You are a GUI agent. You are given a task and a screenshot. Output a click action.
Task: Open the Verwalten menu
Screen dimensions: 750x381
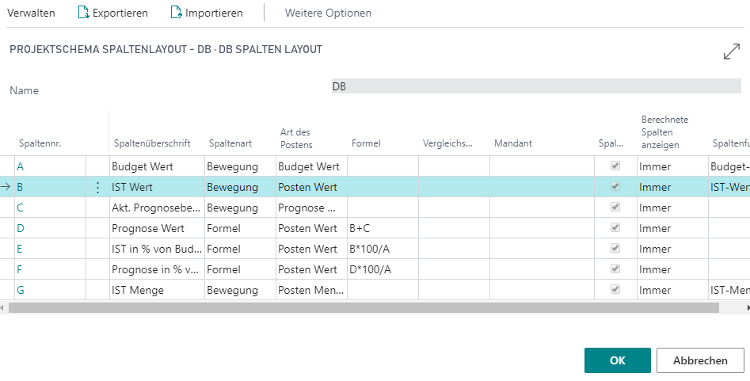pyautogui.click(x=31, y=13)
